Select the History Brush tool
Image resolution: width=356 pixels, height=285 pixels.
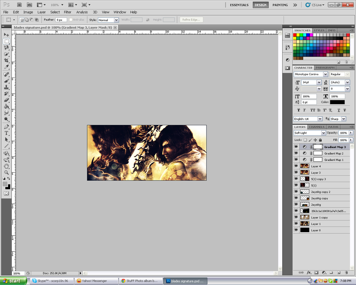click(x=6, y=94)
